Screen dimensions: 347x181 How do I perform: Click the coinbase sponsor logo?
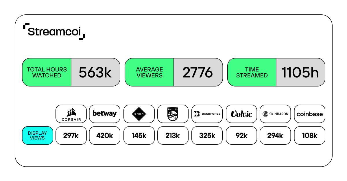click(x=309, y=114)
